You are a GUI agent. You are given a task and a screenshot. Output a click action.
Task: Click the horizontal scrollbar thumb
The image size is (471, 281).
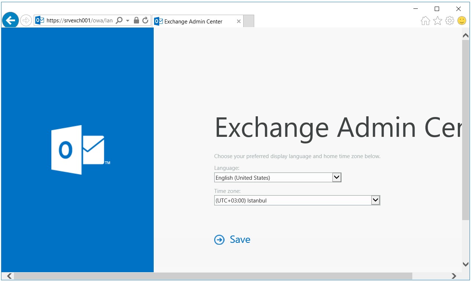[x=213, y=276]
